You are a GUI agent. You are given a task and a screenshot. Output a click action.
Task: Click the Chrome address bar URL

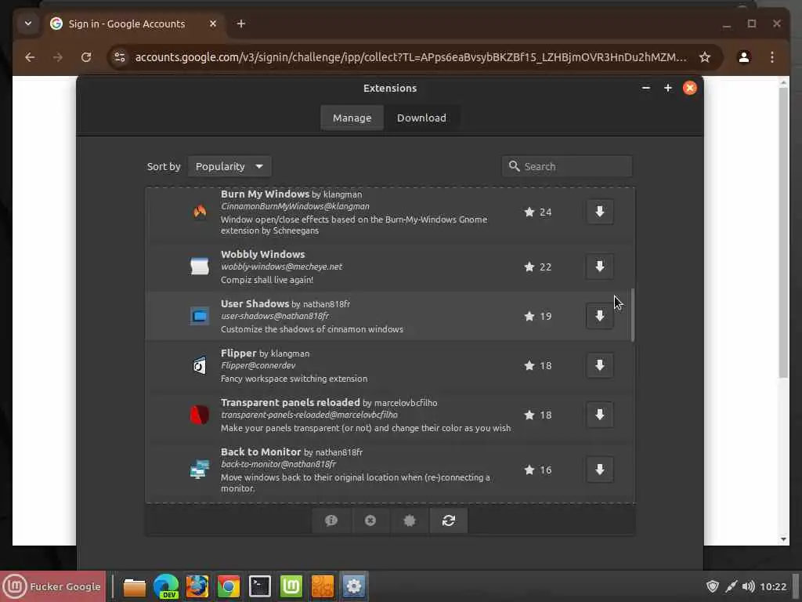[410, 56]
